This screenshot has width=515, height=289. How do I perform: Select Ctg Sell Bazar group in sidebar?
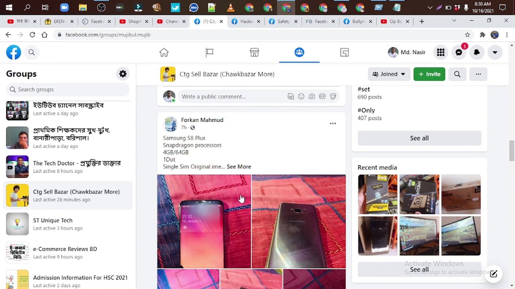(x=68, y=195)
